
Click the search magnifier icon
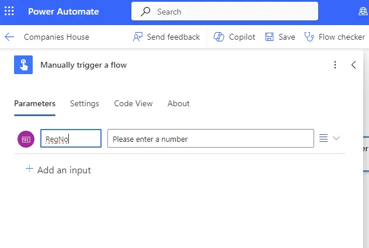pos(145,11)
